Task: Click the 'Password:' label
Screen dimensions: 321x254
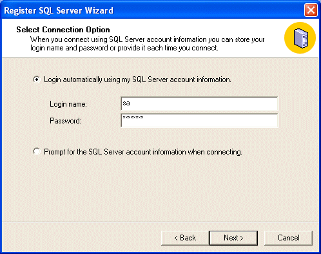Action: point(65,121)
